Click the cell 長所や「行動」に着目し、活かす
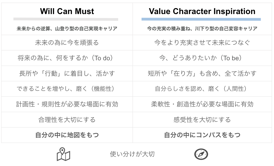 click(67, 74)
